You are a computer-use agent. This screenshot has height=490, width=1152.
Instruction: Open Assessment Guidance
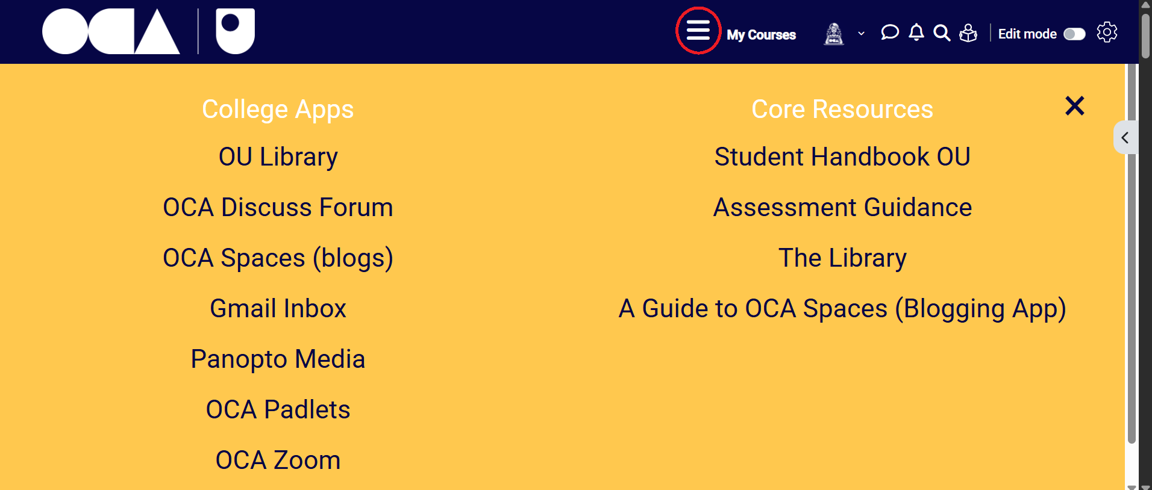pos(842,207)
